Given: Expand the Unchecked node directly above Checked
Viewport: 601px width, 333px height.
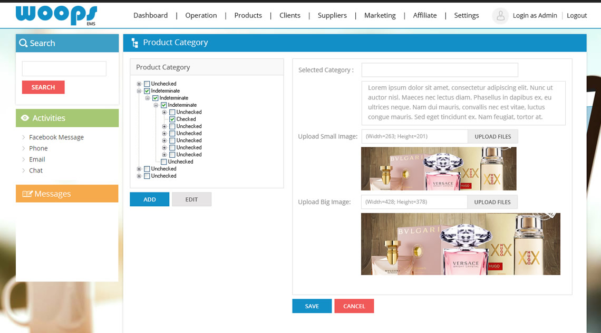Looking at the screenshot, I should pyautogui.click(x=164, y=112).
